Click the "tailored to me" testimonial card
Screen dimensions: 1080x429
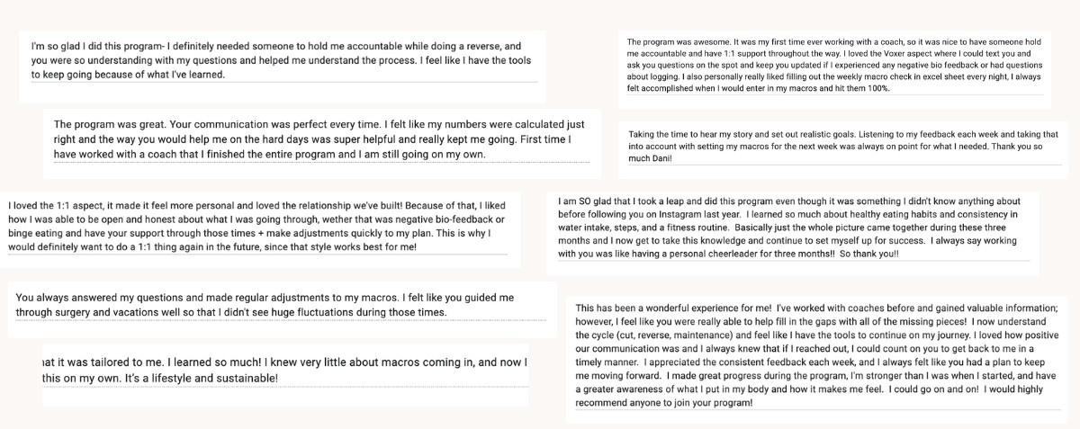(x=283, y=370)
